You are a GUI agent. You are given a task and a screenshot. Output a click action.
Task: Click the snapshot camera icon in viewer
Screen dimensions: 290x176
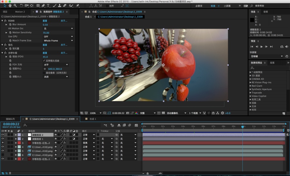point(128,113)
